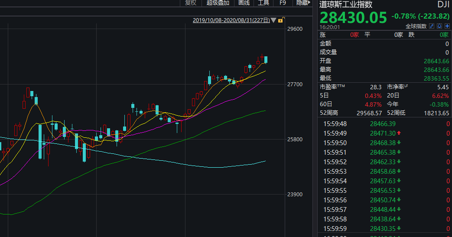The width and height of the screenshot is (452, 237).
Task: Click the red up arrow at 15:59:49
Action: tap(399, 133)
